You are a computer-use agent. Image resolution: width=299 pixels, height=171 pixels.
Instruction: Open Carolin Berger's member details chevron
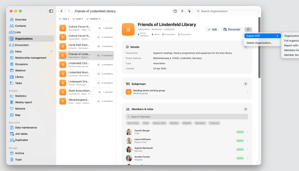pos(248,132)
